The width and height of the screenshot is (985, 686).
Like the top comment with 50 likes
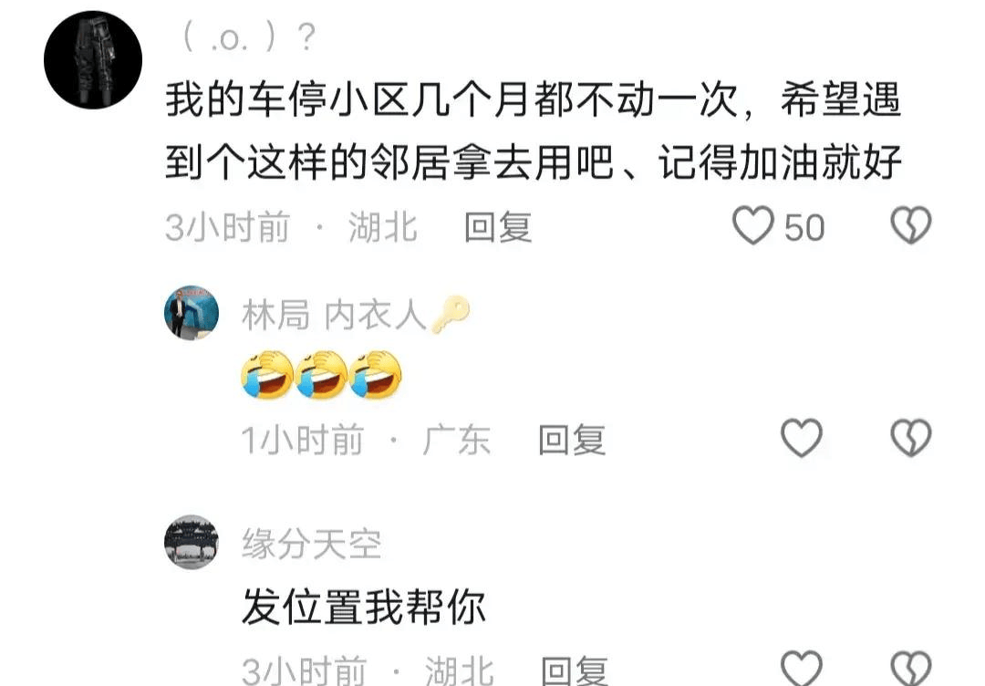[752, 225]
